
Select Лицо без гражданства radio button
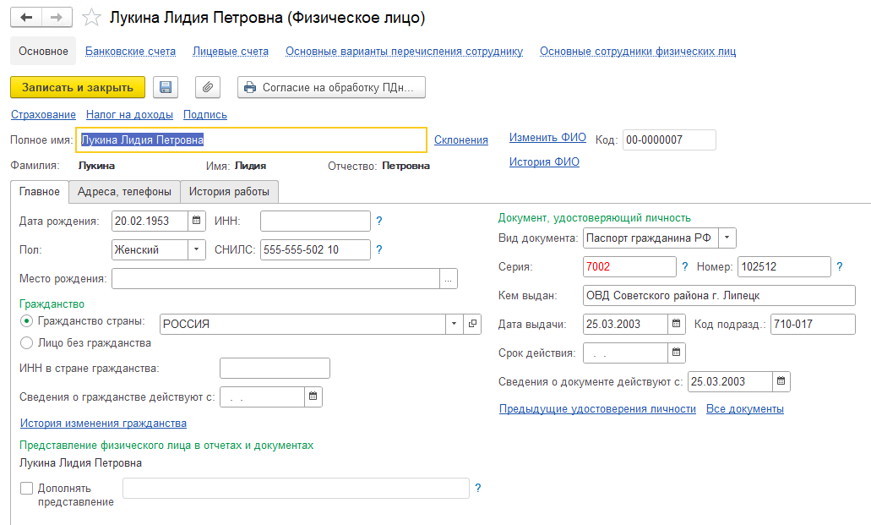(x=27, y=343)
